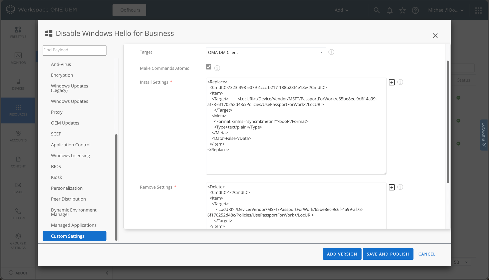Click the payload list scrollbar

point(116,187)
